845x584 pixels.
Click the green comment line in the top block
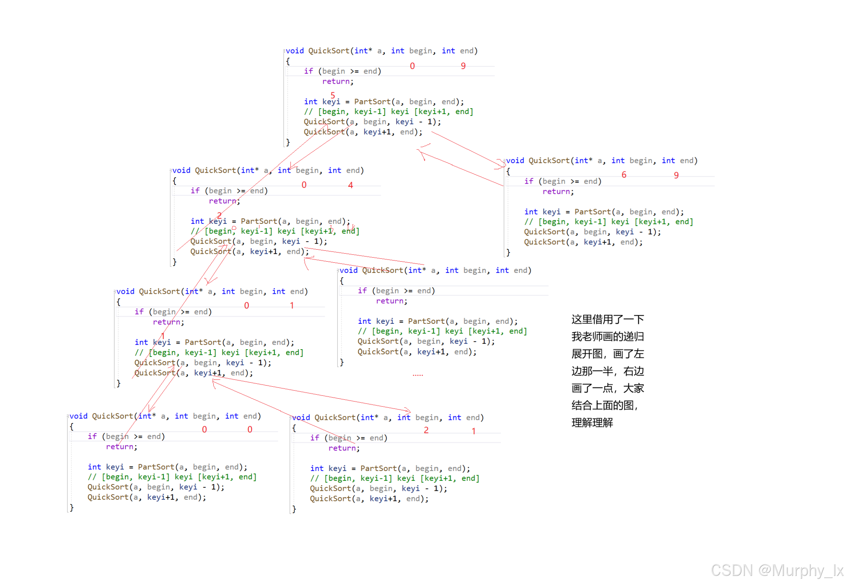point(388,112)
